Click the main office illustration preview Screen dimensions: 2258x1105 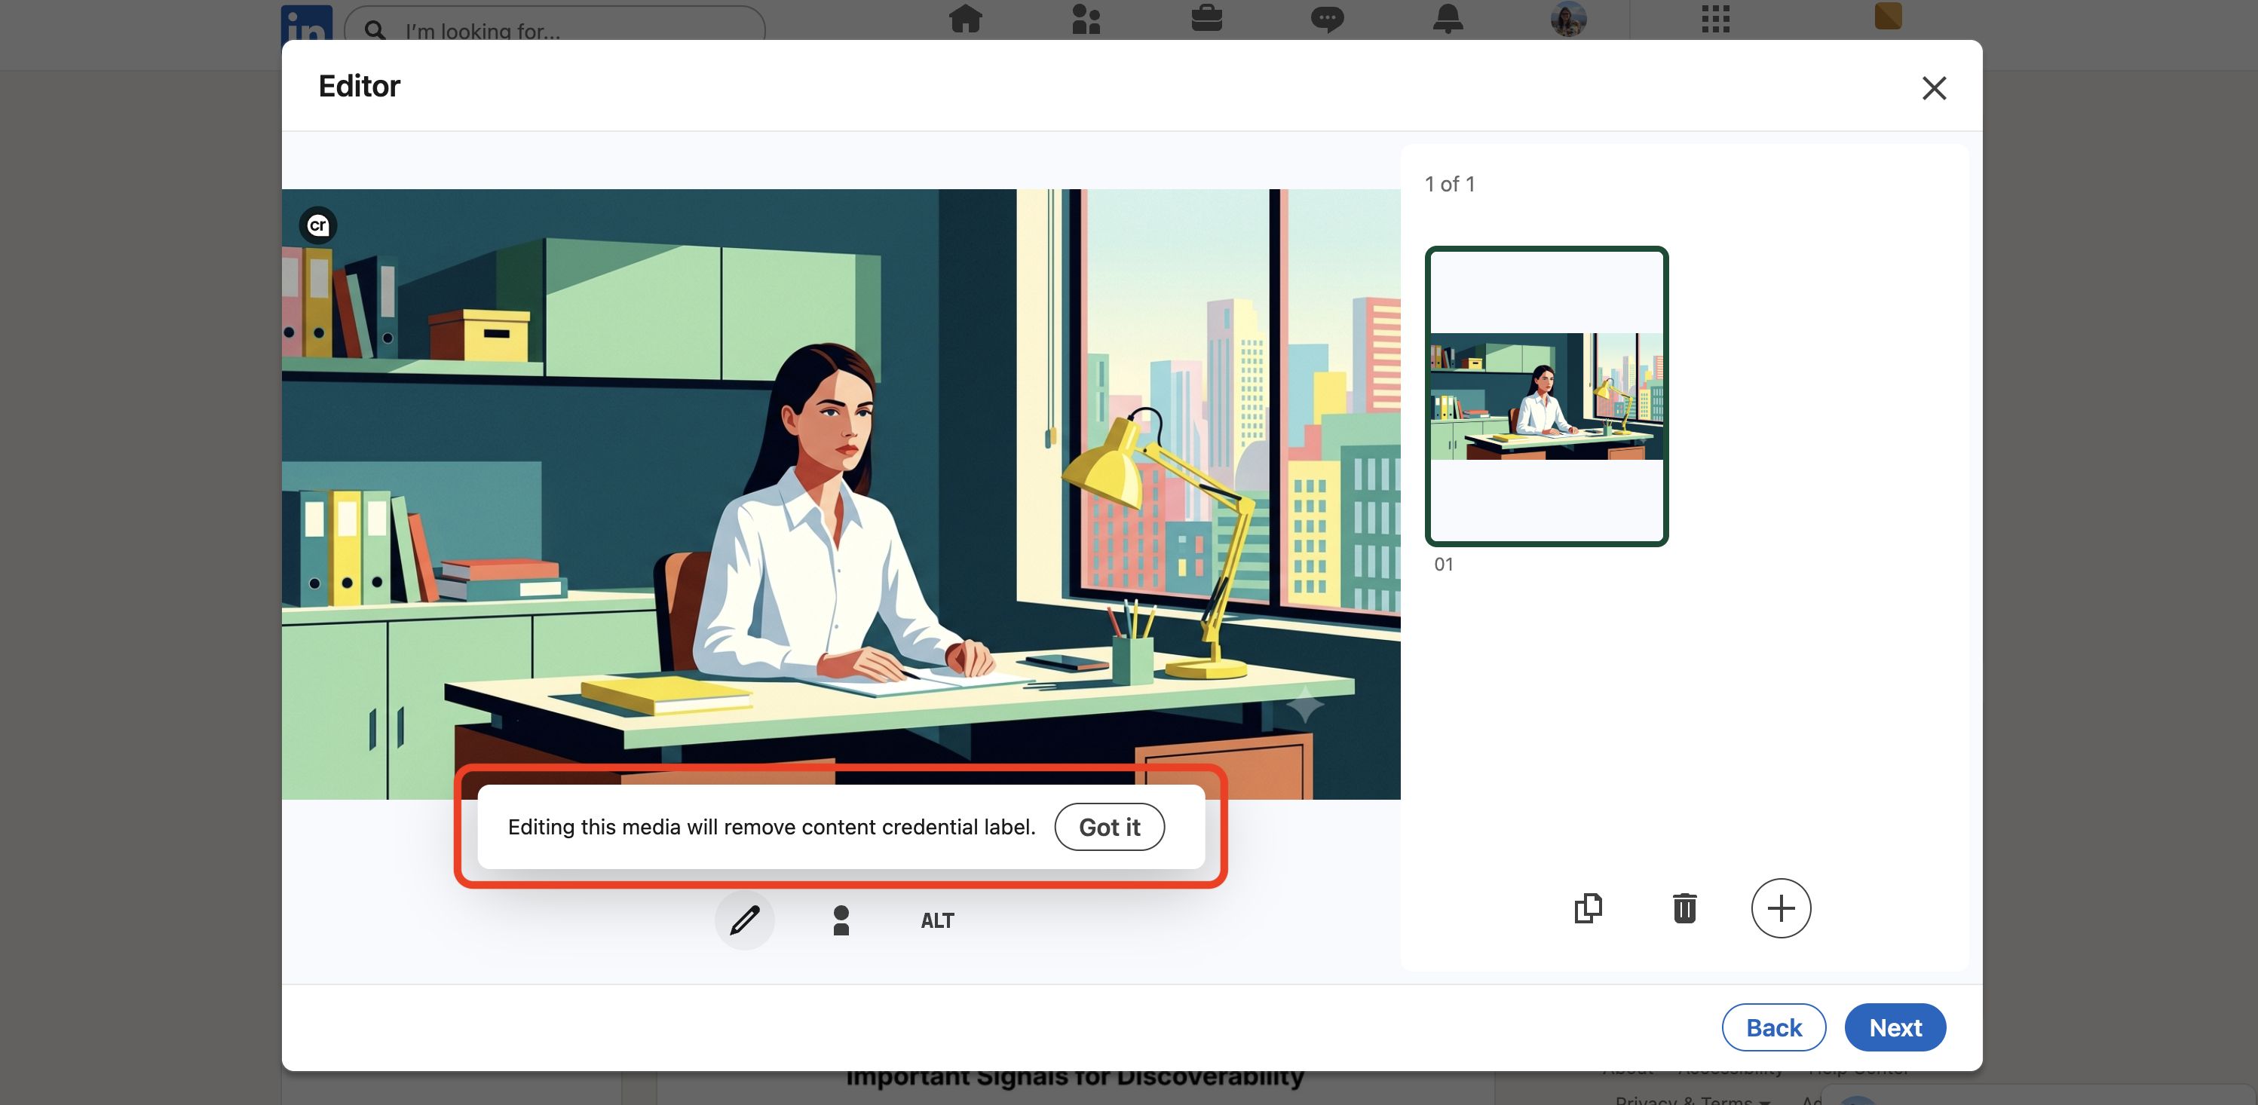pyautogui.click(x=841, y=494)
